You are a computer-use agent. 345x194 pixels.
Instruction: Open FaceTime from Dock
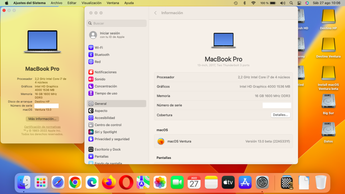click(x=177, y=182)
